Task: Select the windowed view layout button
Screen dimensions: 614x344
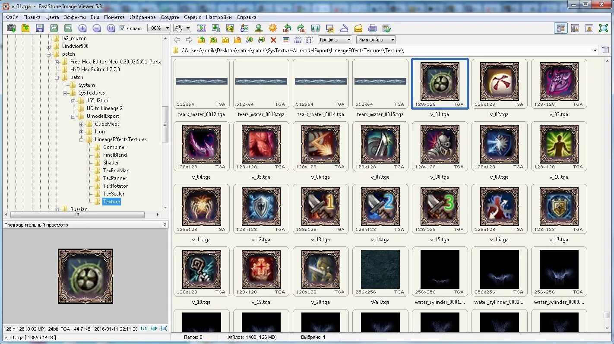Action: (x=575, y=28)
